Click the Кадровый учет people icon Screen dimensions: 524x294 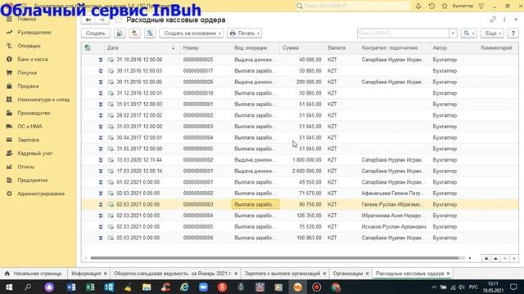(x=9, y=154)
